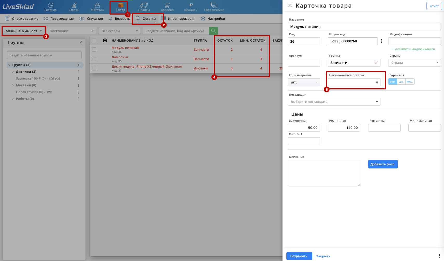Click the LiveSklad logo
Image resolution: width=444 pixels, height=261 pixels.
[x=18, y=6]
